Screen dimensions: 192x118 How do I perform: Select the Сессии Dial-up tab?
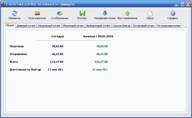point(122,26)
